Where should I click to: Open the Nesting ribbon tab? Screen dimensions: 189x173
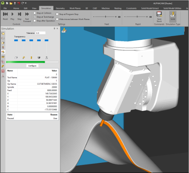coord(118,8)
